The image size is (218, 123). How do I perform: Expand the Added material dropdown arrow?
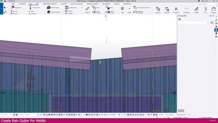tap(64, 12)
